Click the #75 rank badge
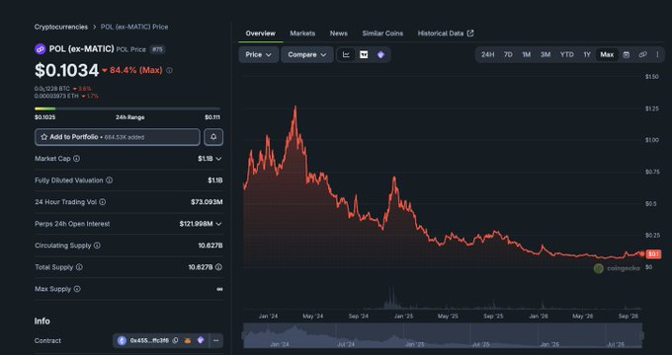This screenshot has width=672, height=355. coord(158,49)
